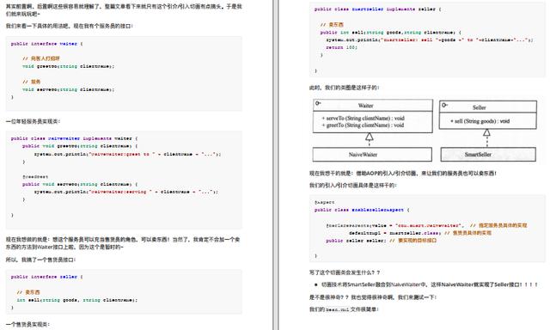This screenshot has width=550, height=330.
Task: Click the 'SmartSeller' class box
Action: click(488, 155)
